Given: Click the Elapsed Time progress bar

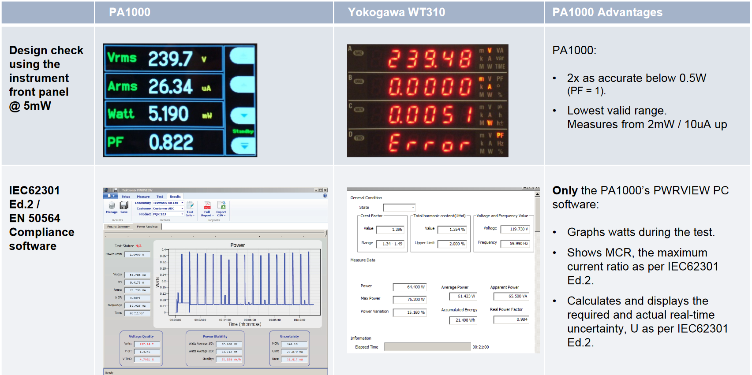Looking at the screenshot, I should pyautogui.click(x=427, y=347).
